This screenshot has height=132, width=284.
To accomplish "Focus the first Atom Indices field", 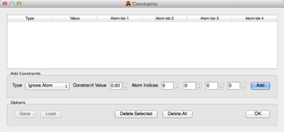I will coord(167,86).
